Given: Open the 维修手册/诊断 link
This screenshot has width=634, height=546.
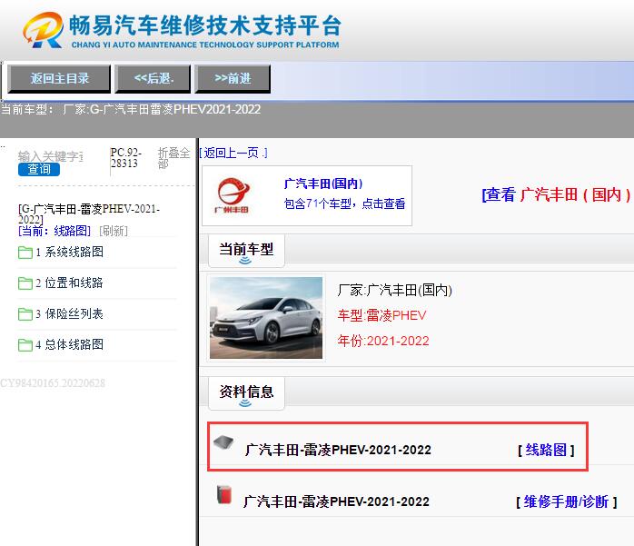Looking at the screenshot, I should click(x=567, y=501).
